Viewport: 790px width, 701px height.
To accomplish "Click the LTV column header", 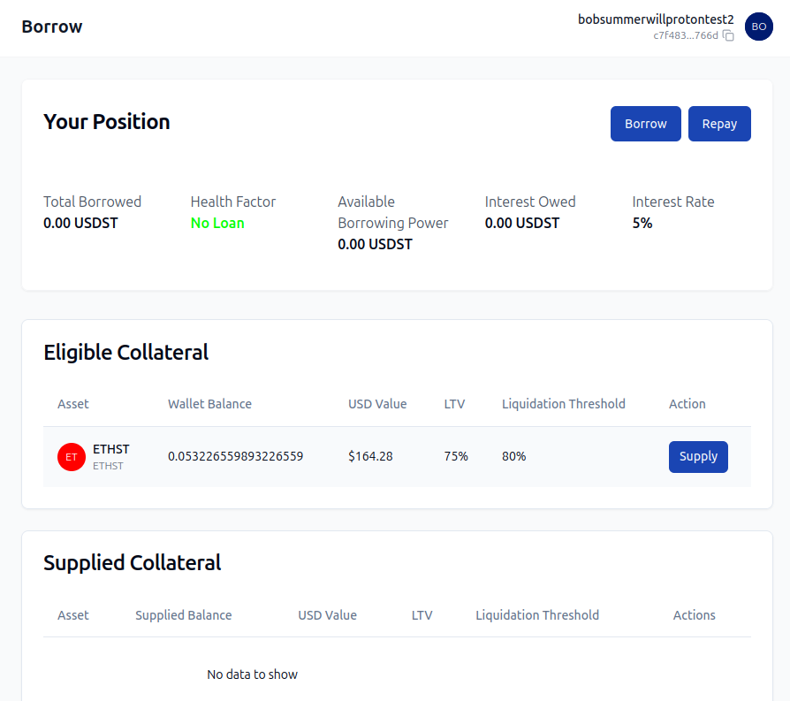I will pos(454,404).
